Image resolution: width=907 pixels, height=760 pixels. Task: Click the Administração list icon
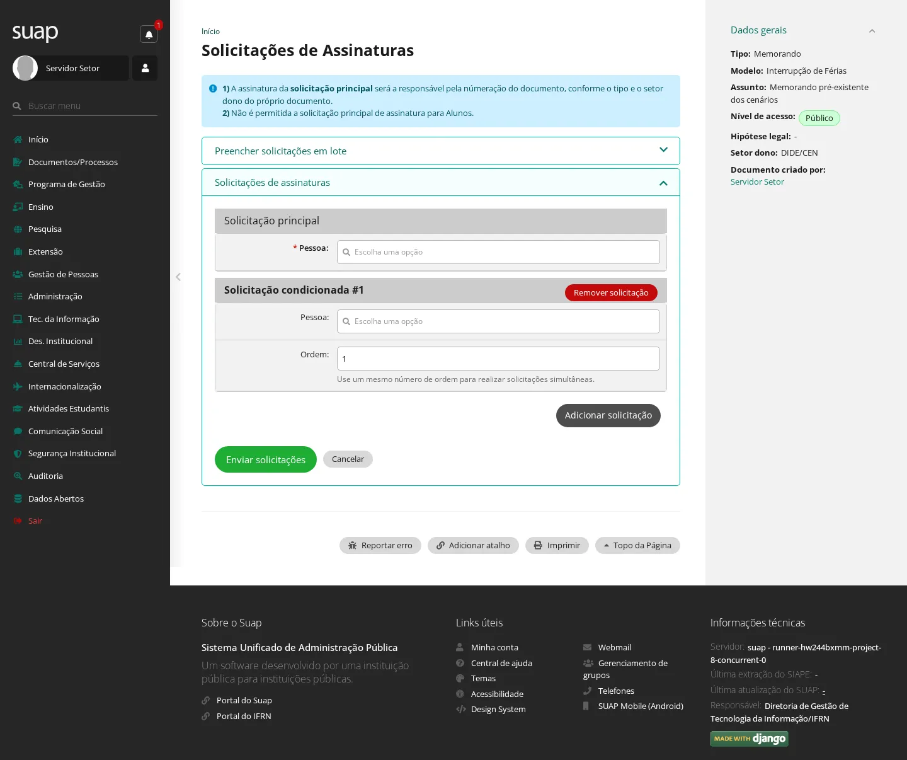pyautogui.click(x=18, y=297)
